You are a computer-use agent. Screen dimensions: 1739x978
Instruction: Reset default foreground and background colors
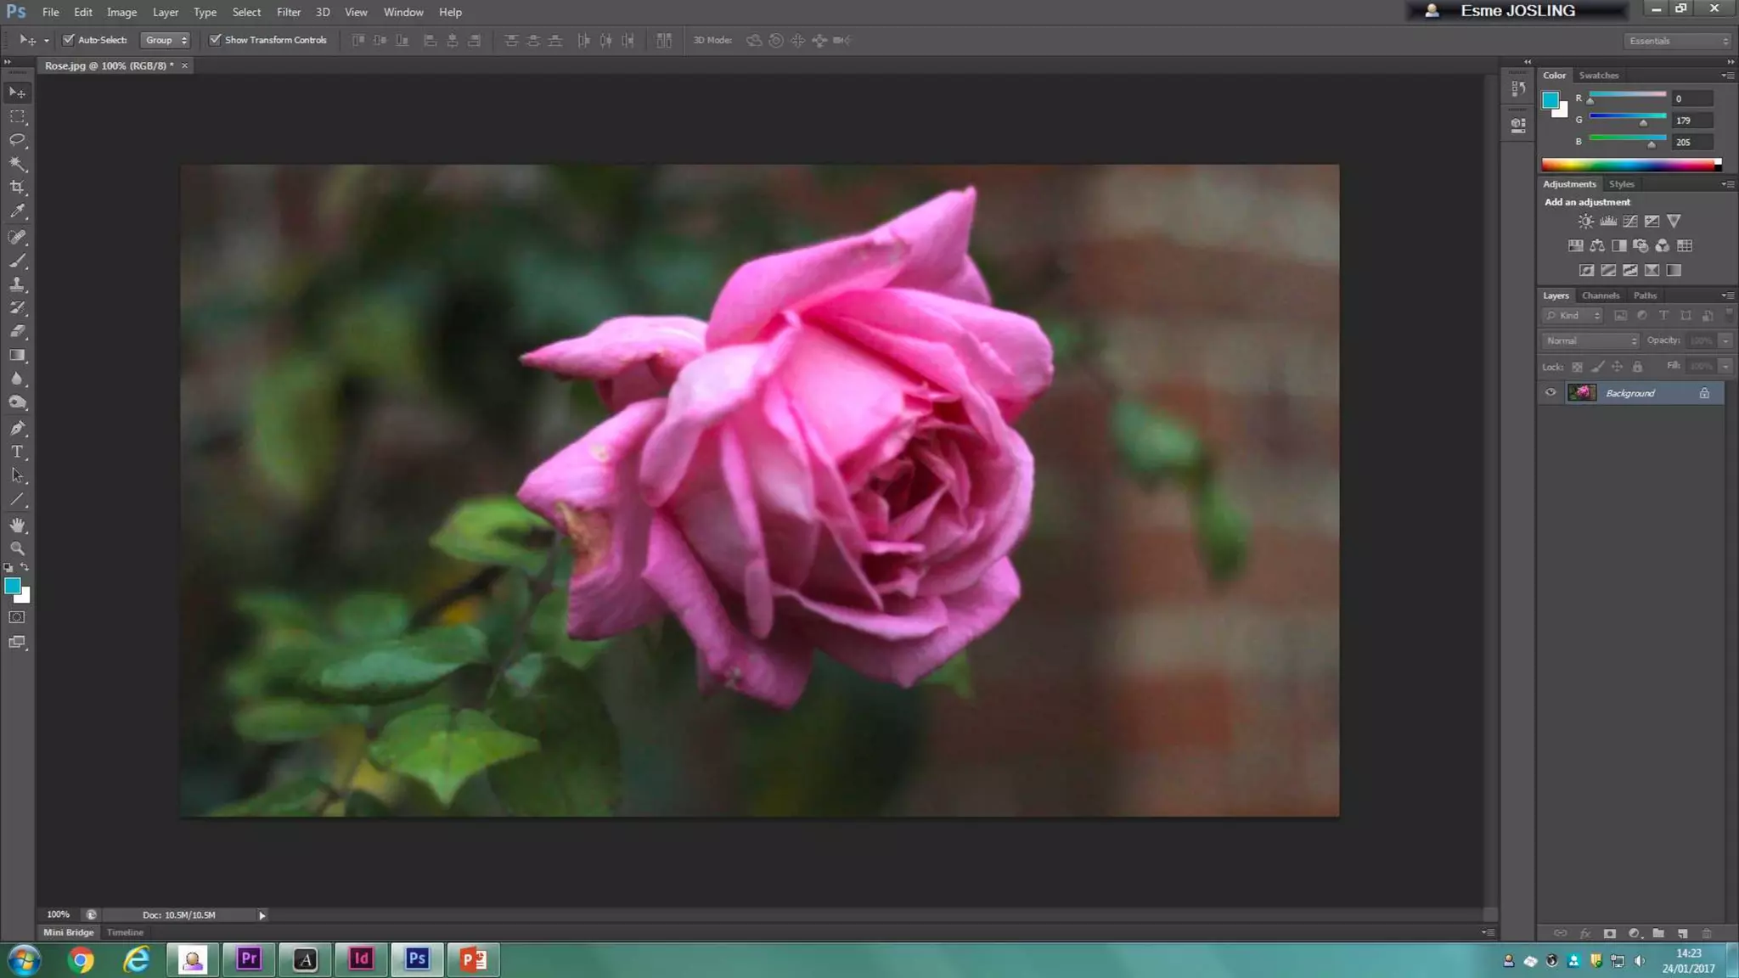tap(8, 567)
